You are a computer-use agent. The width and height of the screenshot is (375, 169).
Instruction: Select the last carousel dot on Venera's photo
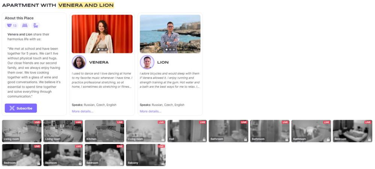point(106,49)
